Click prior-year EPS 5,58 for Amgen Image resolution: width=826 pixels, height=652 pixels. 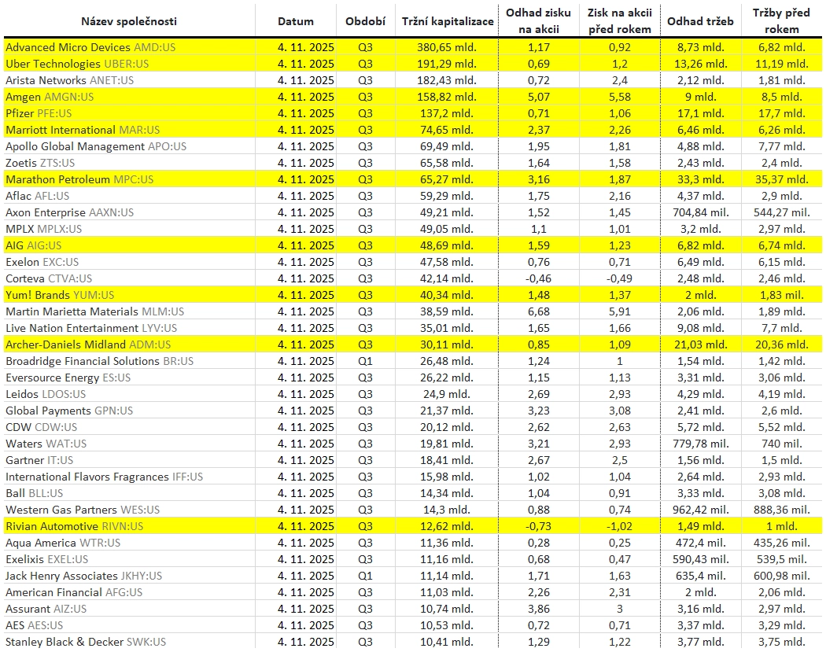point(620,97)
